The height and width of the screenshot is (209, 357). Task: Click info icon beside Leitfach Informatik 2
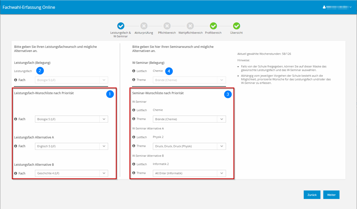tap(134, 164)
